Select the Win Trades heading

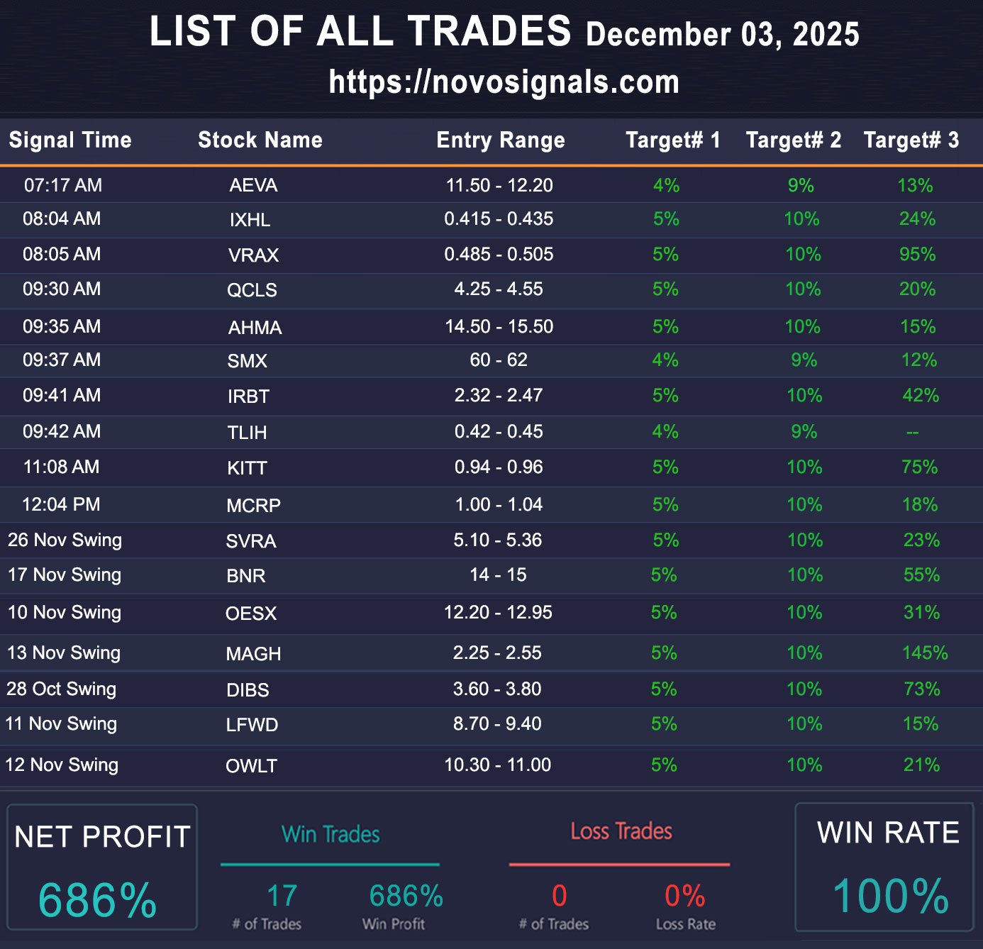tap(331, 834)
